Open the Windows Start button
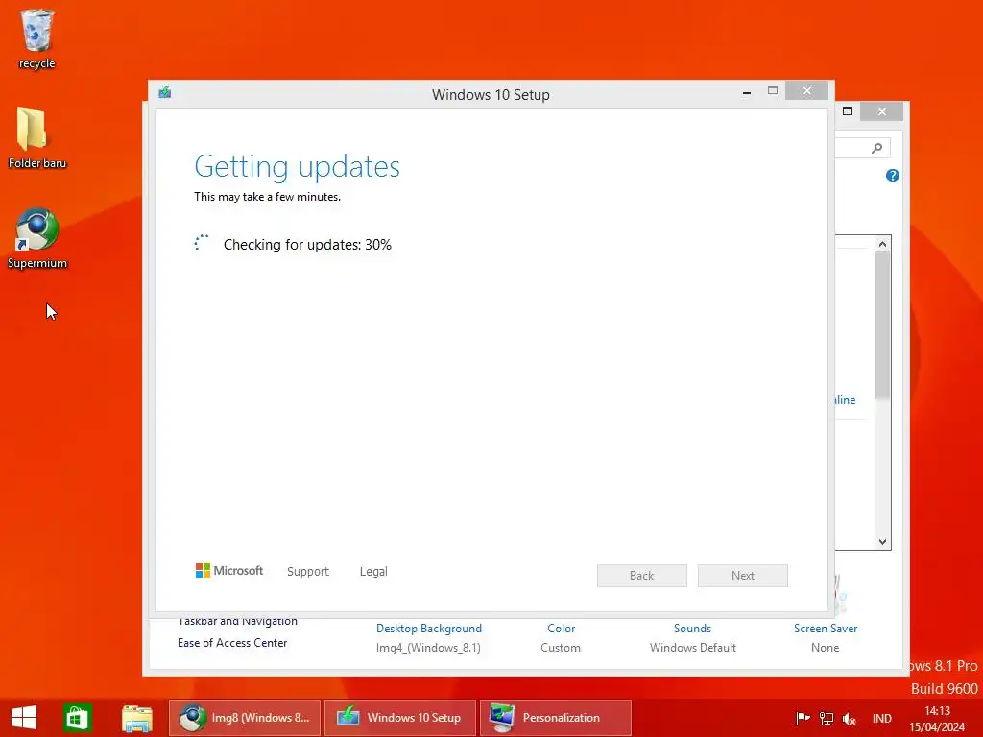The width and height of the screenshot is (983, 737). coord(24,718)
